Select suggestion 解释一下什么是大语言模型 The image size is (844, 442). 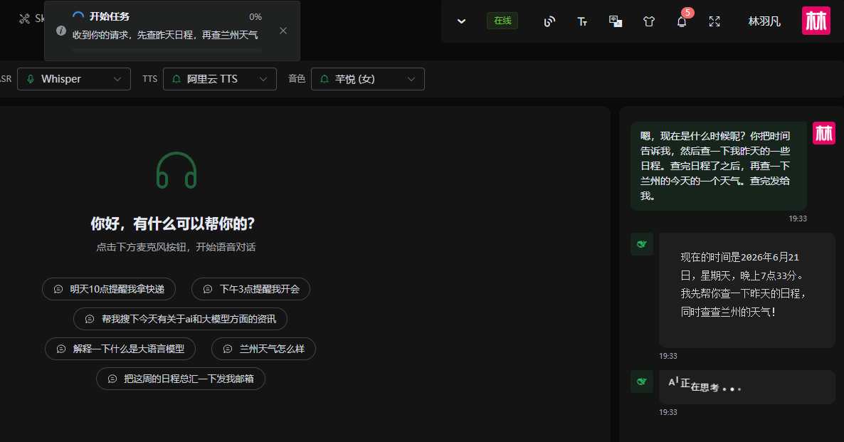(120, 349)
